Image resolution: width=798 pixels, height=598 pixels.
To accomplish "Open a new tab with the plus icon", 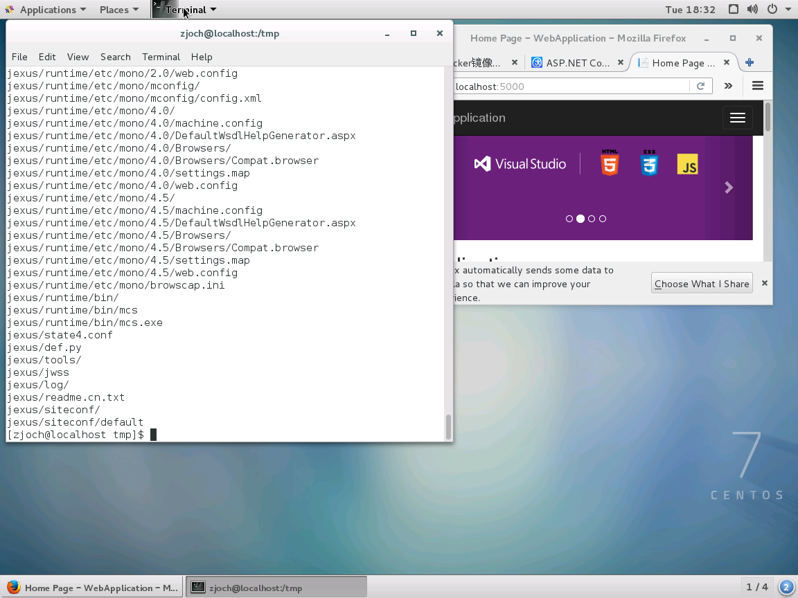I will point(749,62).
